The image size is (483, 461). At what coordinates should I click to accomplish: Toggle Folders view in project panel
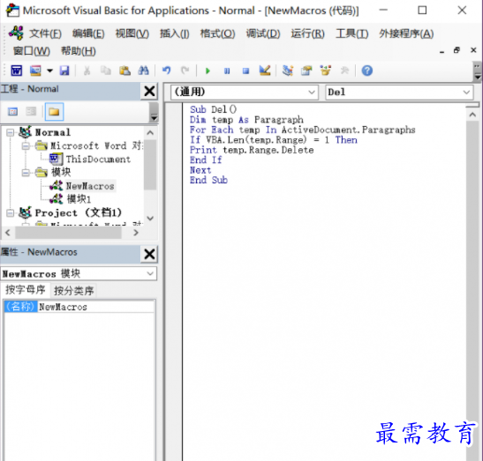pos(54,112)
